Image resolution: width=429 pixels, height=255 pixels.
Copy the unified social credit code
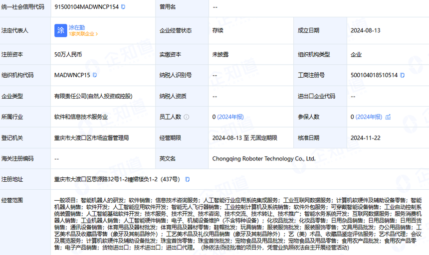[123, 7]
